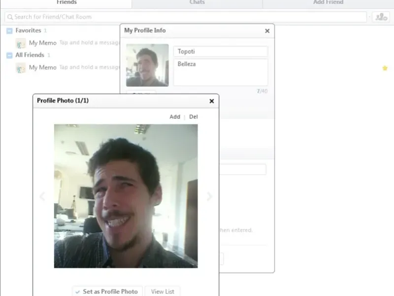Viewport: 394px width, 296px height.
Task: Collapse the Favorites group
Action: (x=9, y=31)
